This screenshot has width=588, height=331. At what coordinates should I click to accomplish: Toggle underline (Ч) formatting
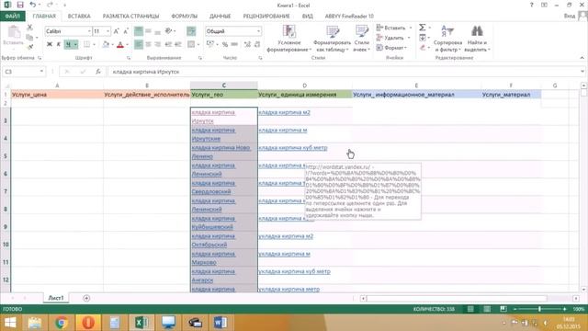pos(68,44)
